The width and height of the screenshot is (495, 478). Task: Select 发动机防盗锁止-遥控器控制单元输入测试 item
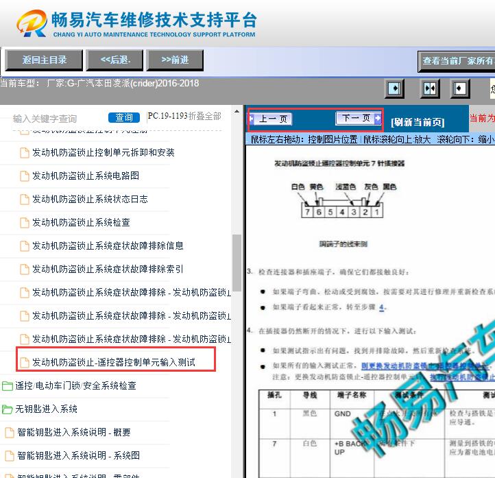(x=114, y=363)
